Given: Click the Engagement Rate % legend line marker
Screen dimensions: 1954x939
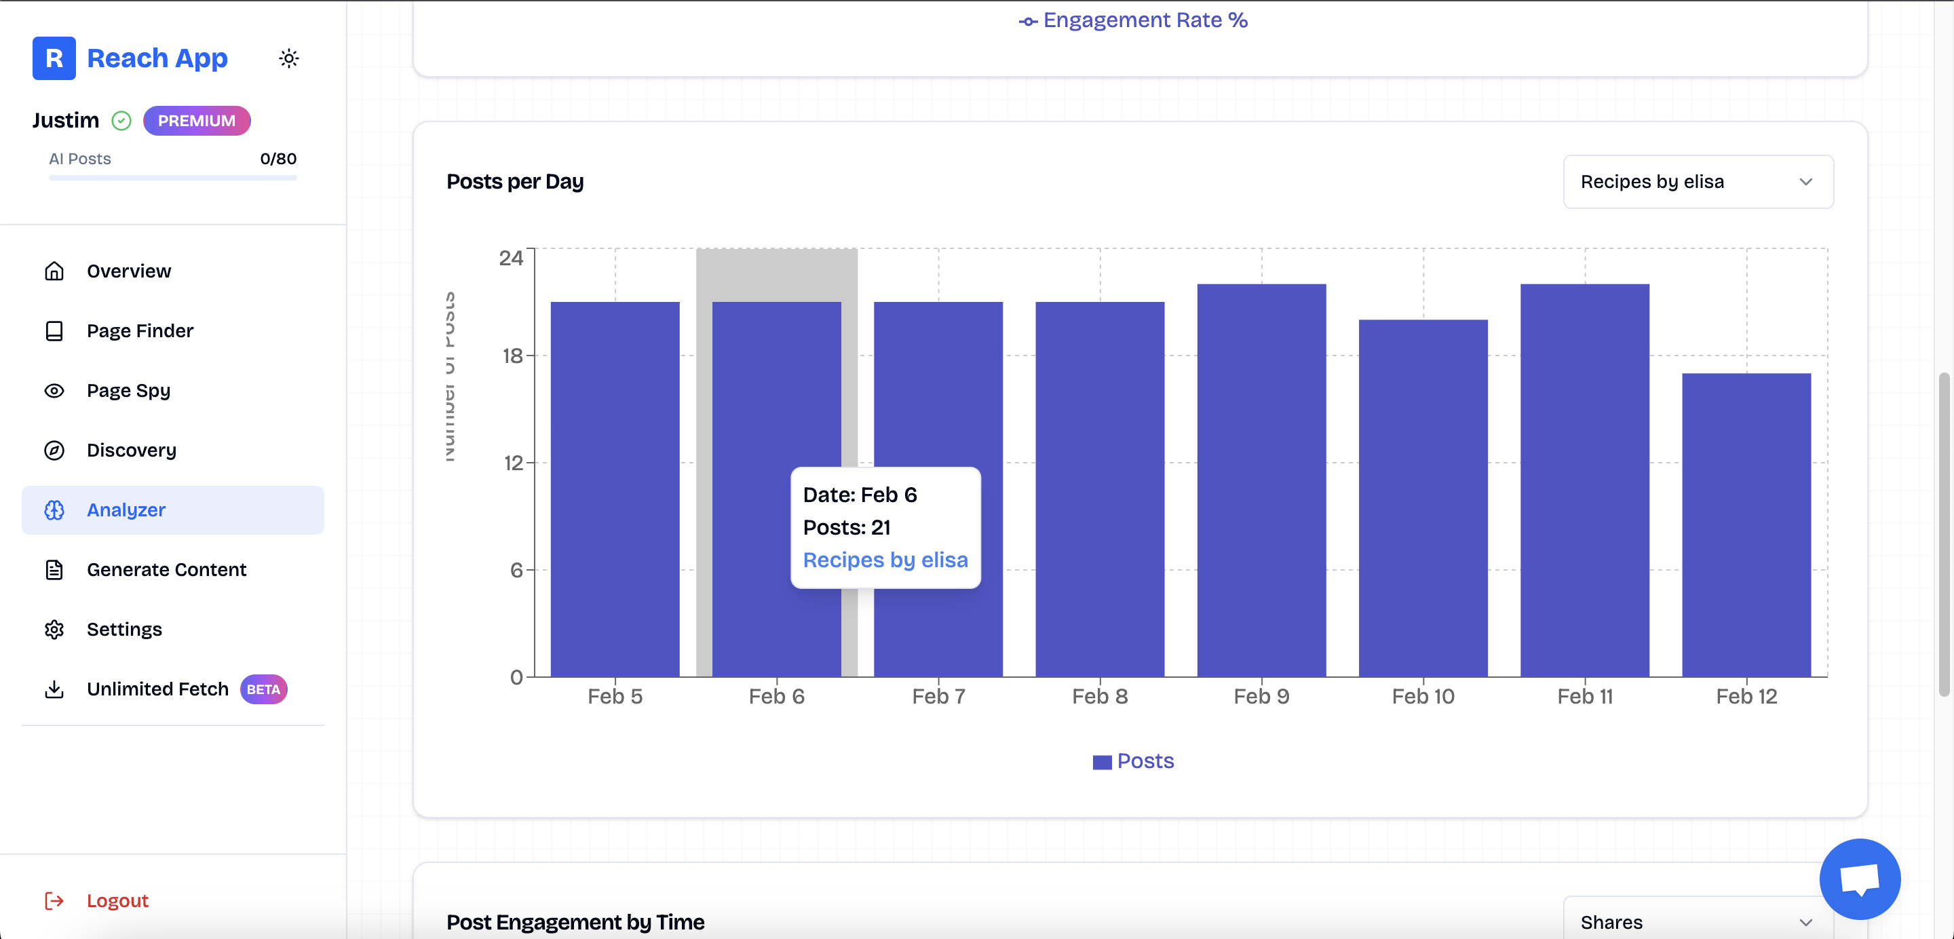Looking at the screenshot, I should 1028,22.
